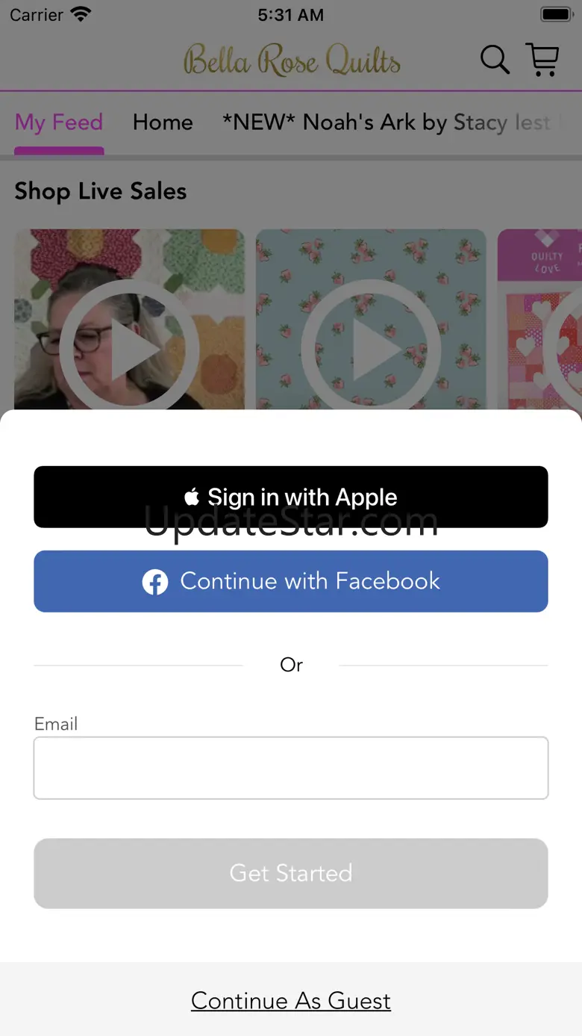
Task: Switch to the Home tab
Action: tap(163, 122)
